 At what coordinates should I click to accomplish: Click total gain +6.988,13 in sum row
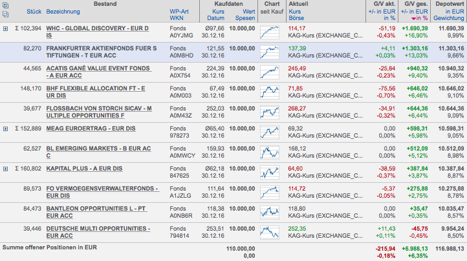pyautogui.click(x=415, y=249)
